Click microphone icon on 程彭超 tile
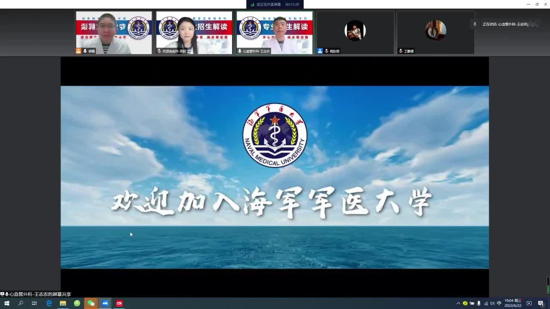 (x=327, y=51)
